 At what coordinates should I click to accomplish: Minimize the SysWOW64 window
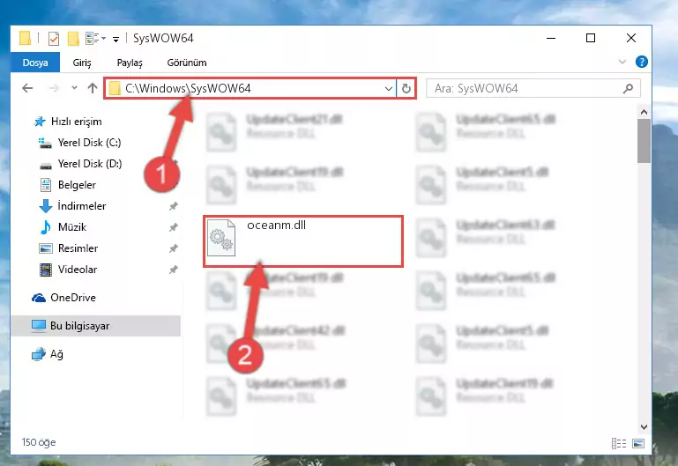pyautogui.click(x=551, y=38)
